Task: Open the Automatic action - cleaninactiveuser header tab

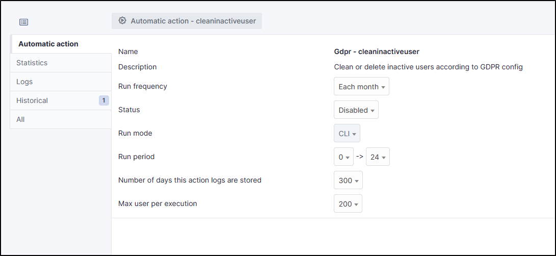Action: [x=187, y=21]
